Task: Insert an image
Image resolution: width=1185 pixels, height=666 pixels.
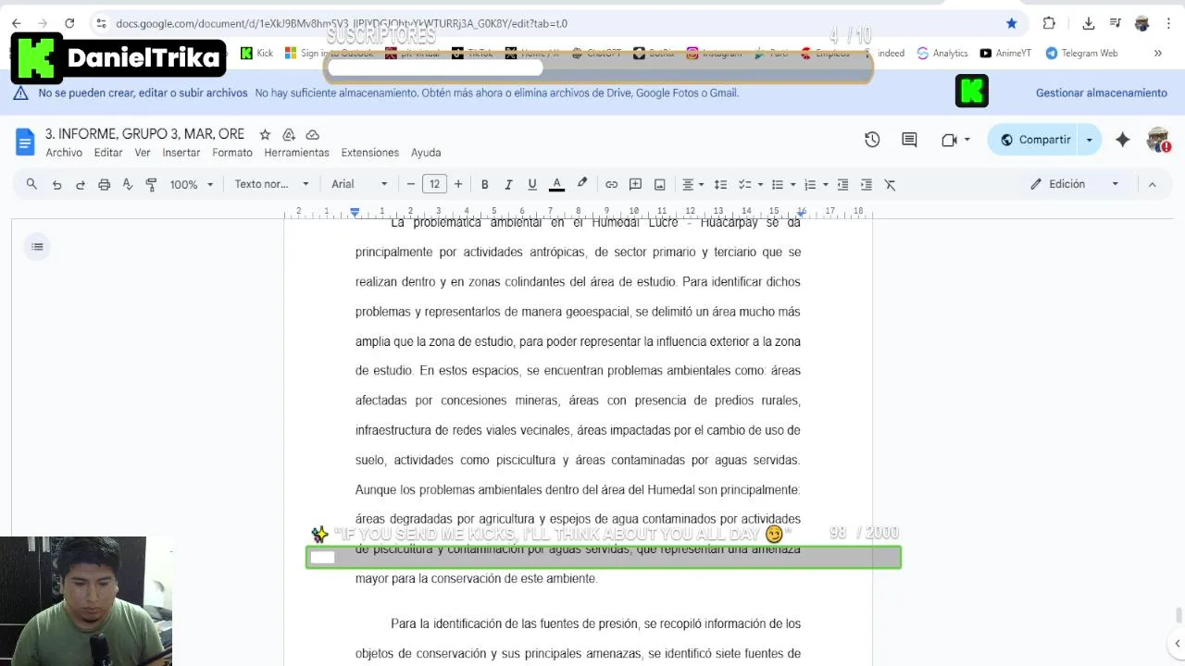Action: pyautogui.click(x=659, y=184)
